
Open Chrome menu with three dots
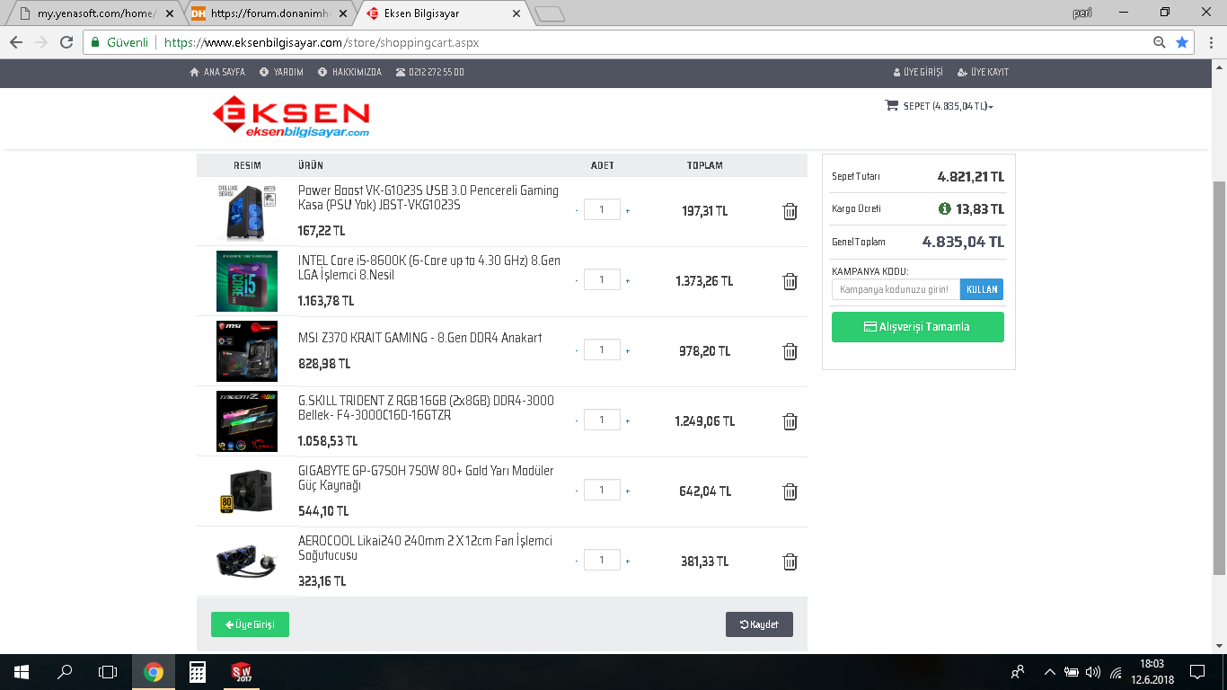point(1210,42)
